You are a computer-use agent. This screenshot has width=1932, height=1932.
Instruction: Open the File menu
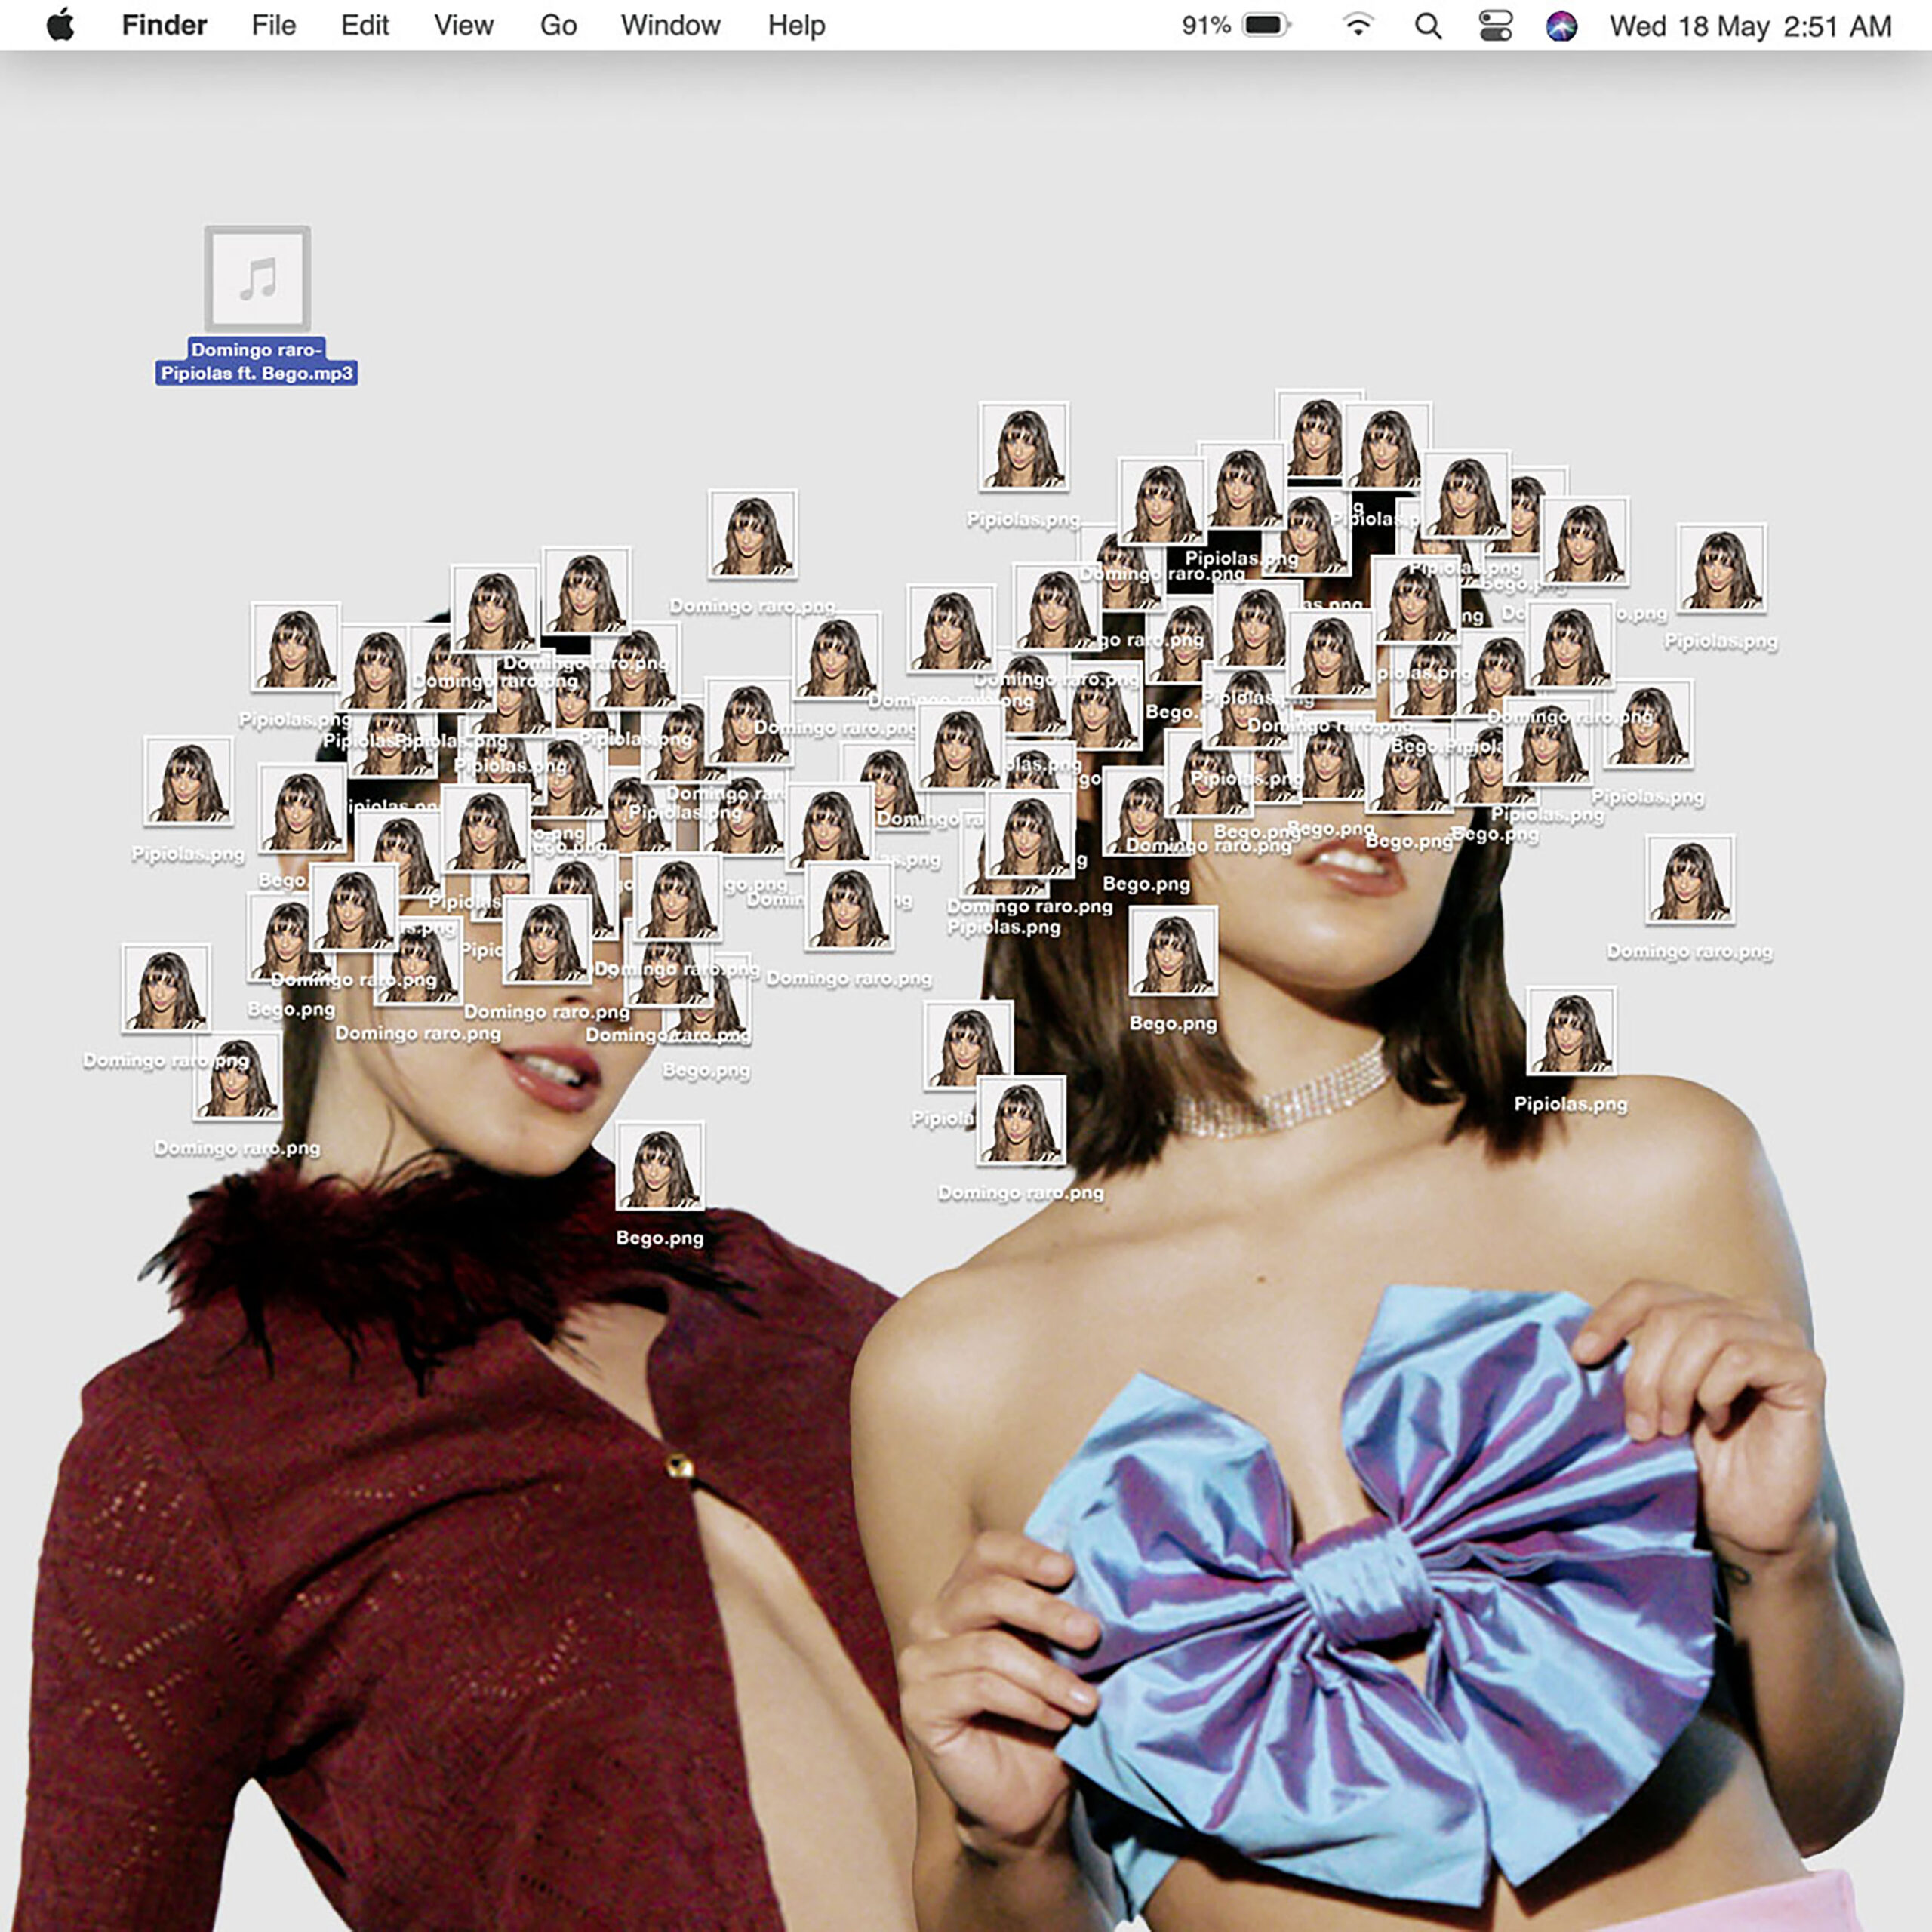point(273,25)
